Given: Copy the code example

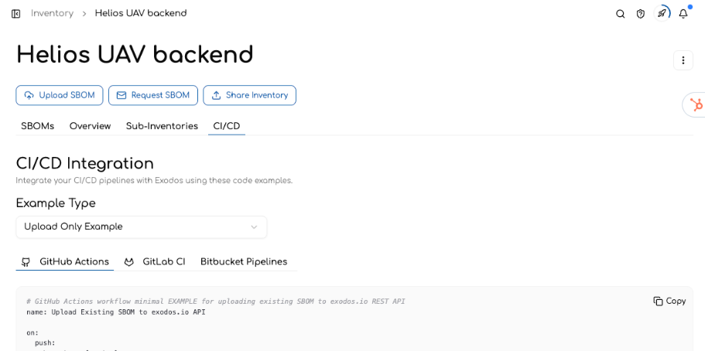Looking at the screenshot, I should (x=669, y=301).
